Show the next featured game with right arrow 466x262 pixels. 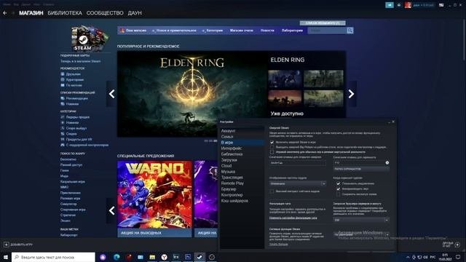[x=351, y=94]
